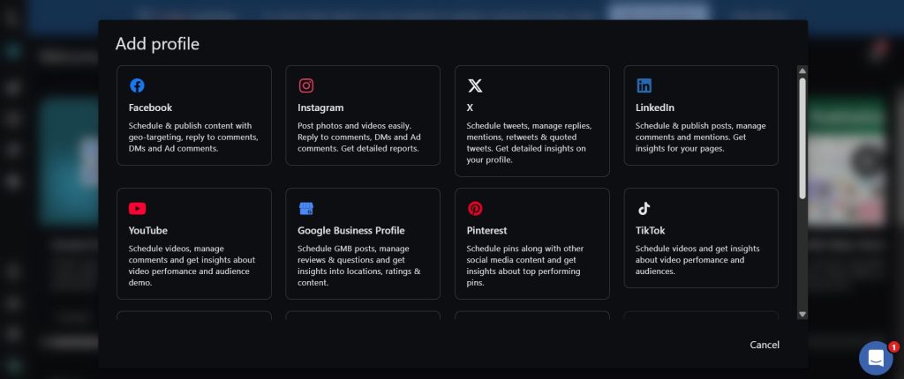Click the dialog's vertical scrollbar thumb
This screenshot has height=379, width=904.
click(802, 138)
